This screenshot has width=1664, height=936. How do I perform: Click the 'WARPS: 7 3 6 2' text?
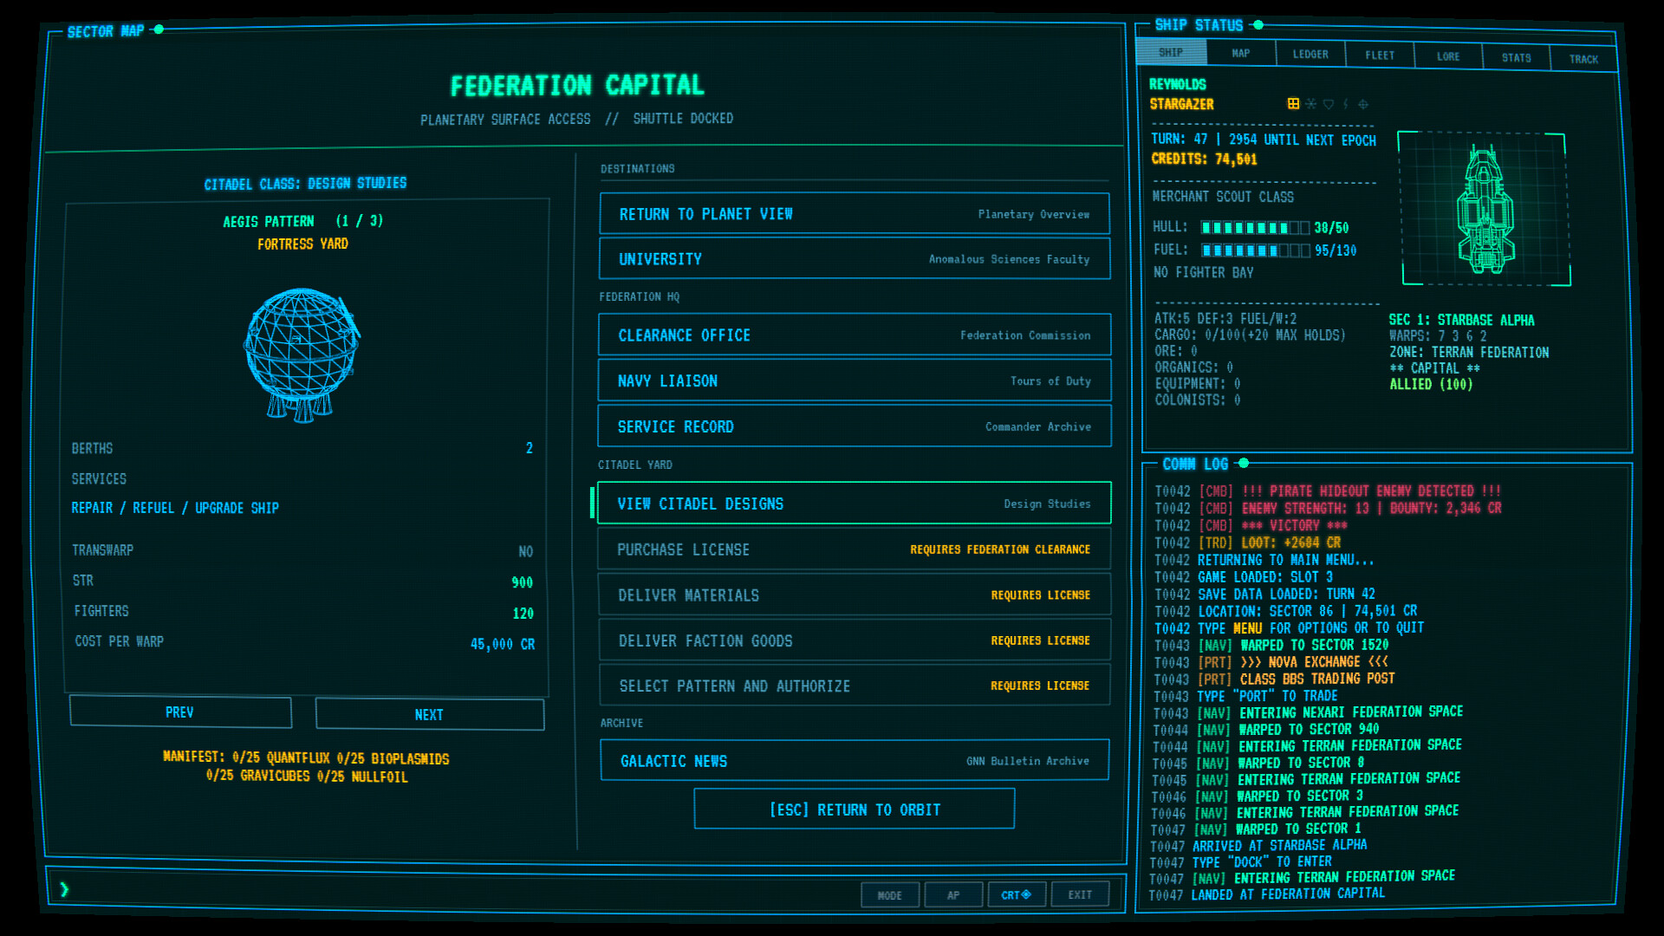point(1438,335)
